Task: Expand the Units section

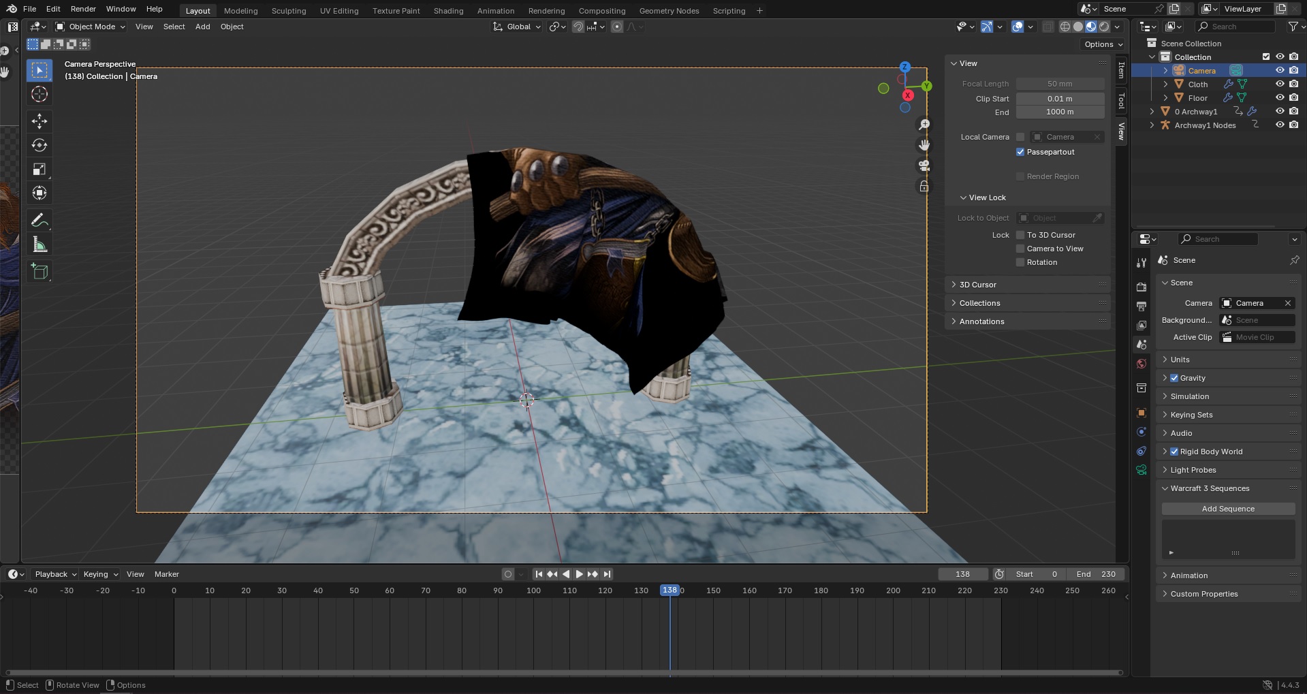Action: (x=1180, y=360)
